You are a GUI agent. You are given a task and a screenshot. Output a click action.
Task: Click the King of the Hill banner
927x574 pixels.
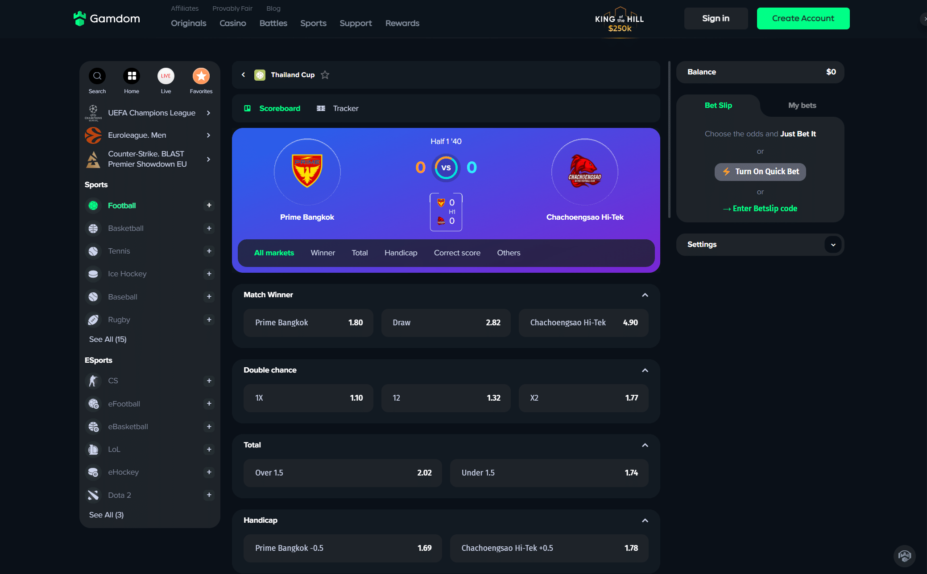click(x=620, y=20)
